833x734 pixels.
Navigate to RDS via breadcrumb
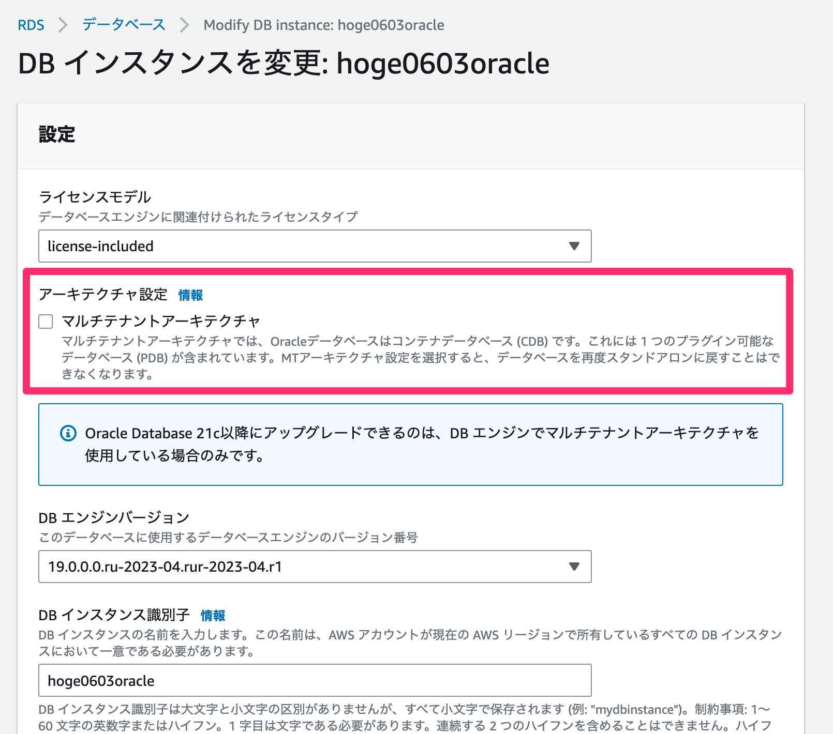click(x=31, y=24)
